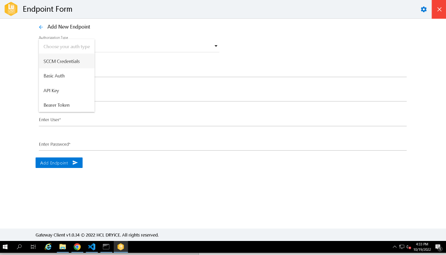Open the network tray icon
The height and width of the screenshot is (255, 446).
[x=402, y=247]
